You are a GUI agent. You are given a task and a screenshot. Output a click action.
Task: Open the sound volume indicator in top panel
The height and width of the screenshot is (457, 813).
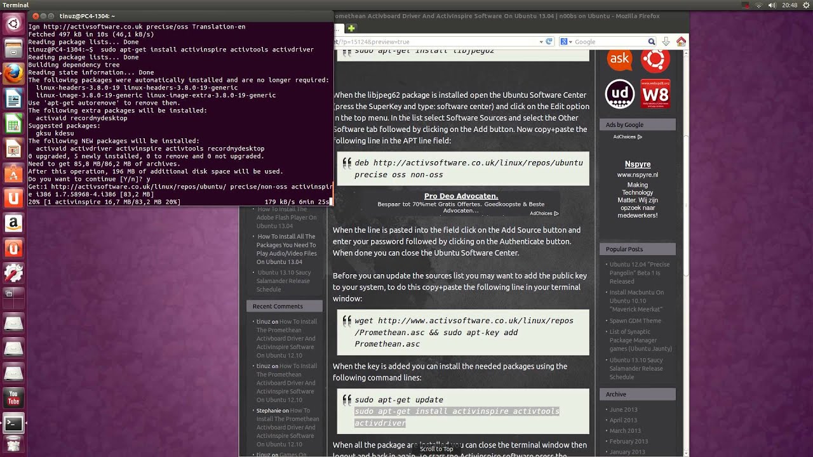tap(772, 5)
